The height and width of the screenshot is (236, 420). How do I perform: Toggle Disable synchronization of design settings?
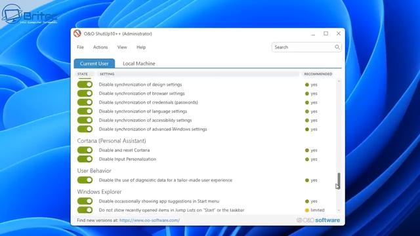click(85, 85)
